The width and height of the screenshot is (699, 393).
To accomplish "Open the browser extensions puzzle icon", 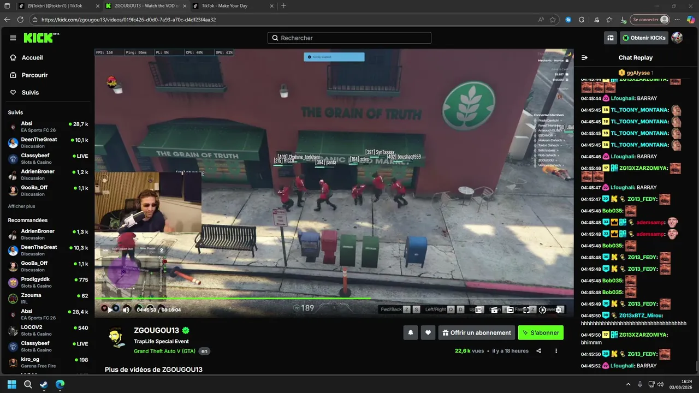I will (x=582, y=20).
